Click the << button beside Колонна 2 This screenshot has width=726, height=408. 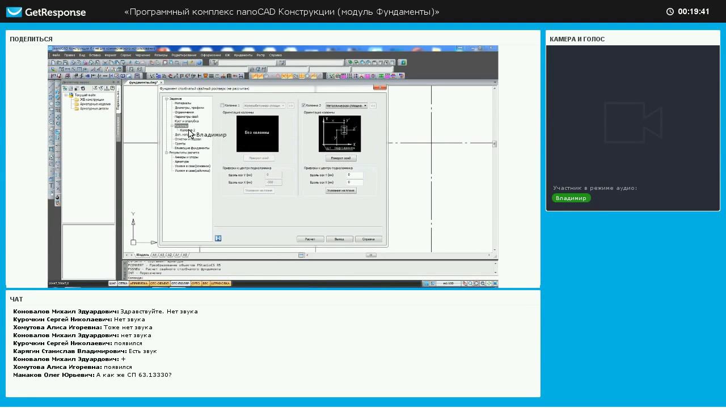(x=373, y=105)
